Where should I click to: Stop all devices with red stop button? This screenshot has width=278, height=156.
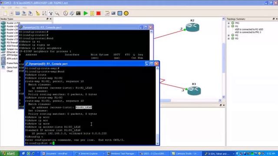99,13
